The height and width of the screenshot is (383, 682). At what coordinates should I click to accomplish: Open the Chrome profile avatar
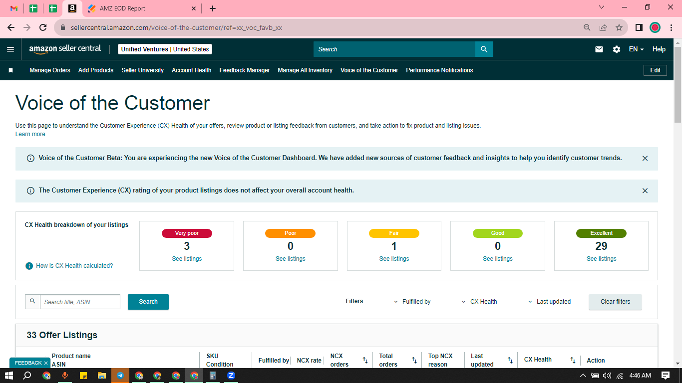point(655,28)
